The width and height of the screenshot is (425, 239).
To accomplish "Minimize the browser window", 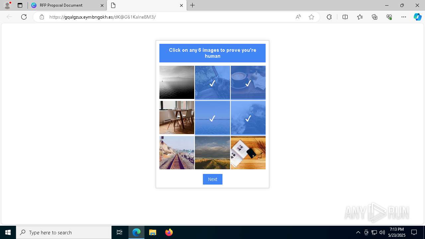I will click(x=387, y=5).
